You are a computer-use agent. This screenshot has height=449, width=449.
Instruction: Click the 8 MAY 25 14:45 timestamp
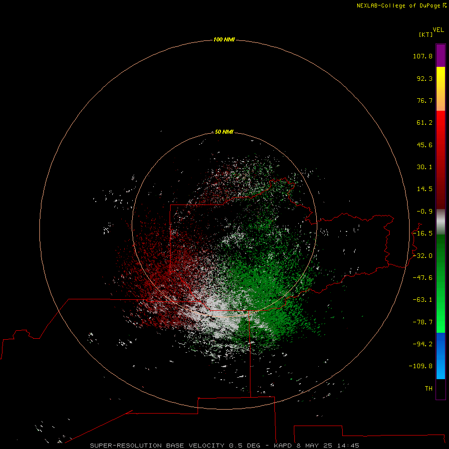(328, 446)
